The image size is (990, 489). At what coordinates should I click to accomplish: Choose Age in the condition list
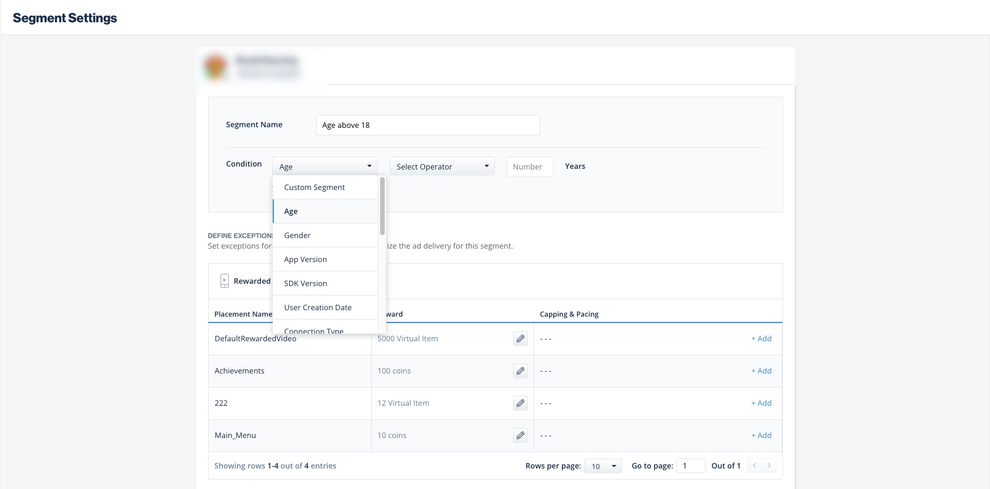326,212
